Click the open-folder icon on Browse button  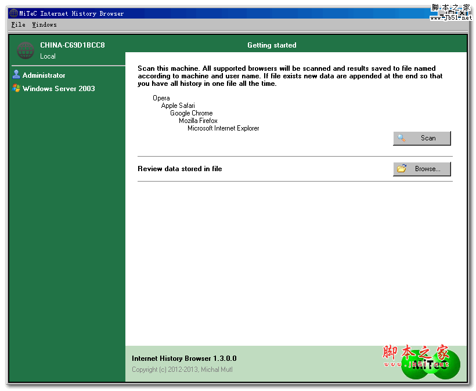click(x=402, y=168)
